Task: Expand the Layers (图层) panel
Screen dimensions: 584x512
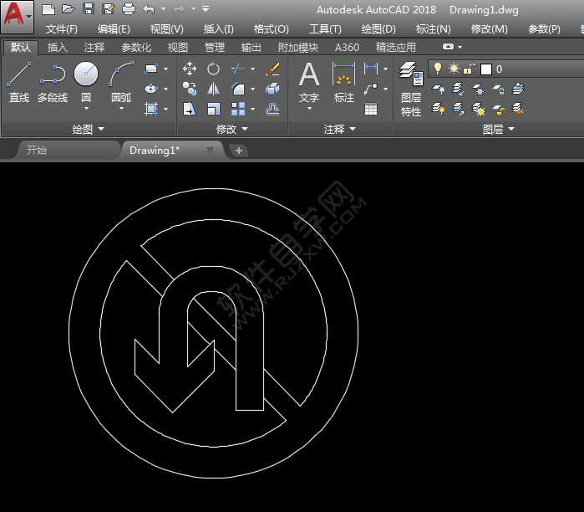Action: [x=498, y=129]
